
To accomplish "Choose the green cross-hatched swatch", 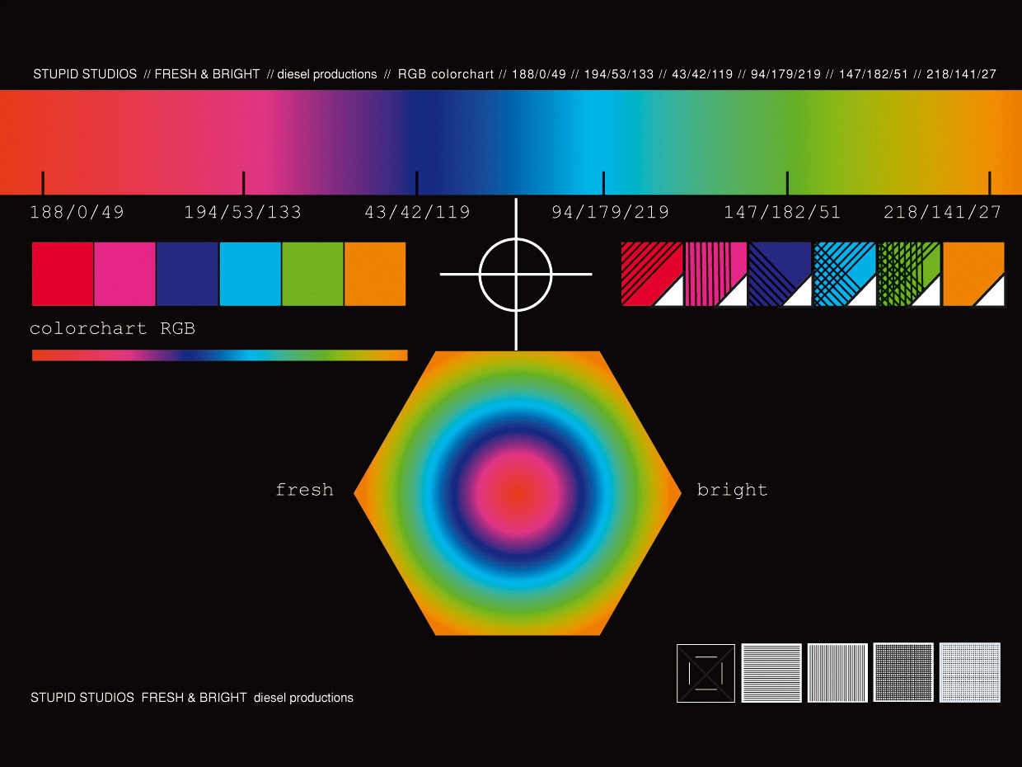I will pos(909,274).
